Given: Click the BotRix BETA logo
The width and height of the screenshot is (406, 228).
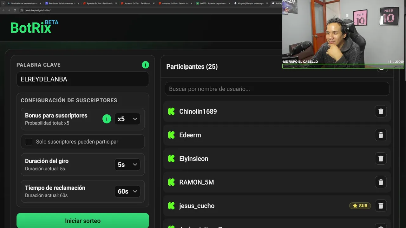Looking at the screenshot, I should point(34,27).
